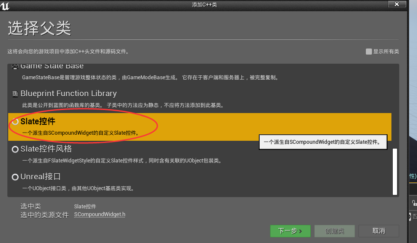Click the disabled 创建类 button
The width and height of the screenshot is (417, 243).
click(334, 231)
